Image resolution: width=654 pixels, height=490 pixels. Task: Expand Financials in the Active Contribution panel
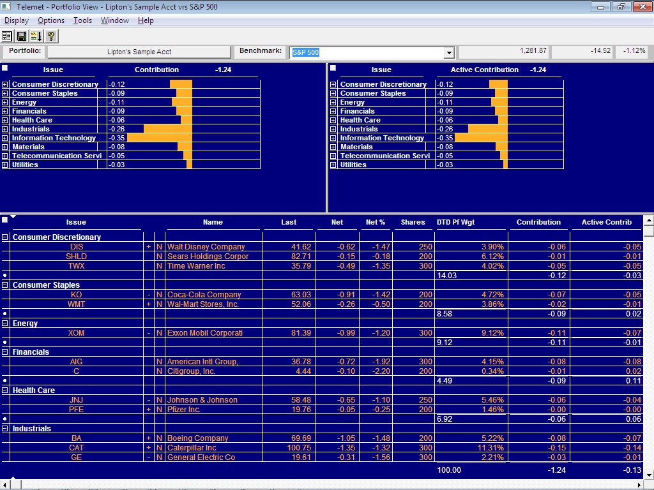tap(333, 111)
